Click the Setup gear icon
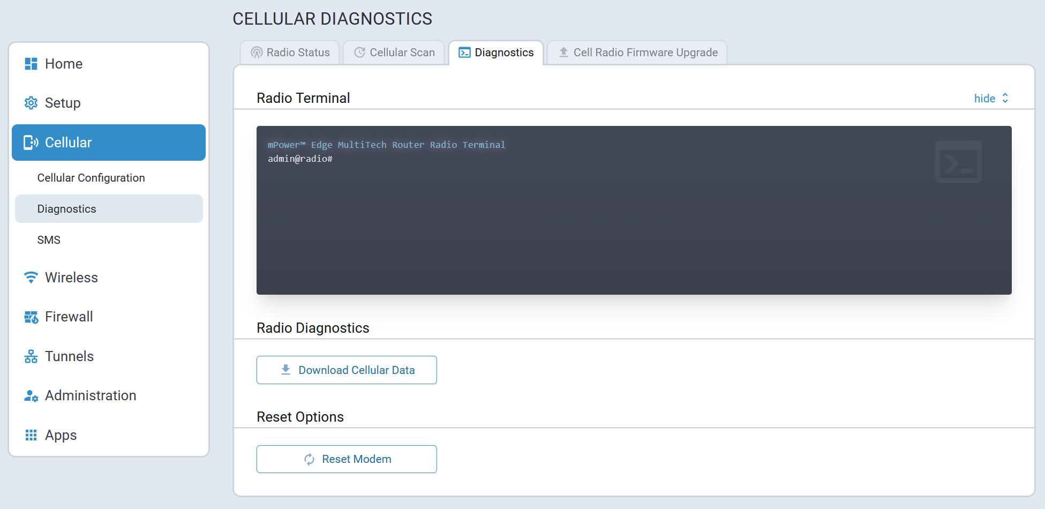This screenshot has height=509, width=1045. pos(31,103)
